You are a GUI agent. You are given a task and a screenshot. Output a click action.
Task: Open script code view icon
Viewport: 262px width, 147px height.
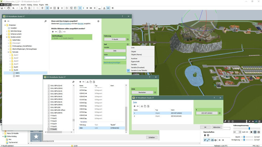coord(64,32)
